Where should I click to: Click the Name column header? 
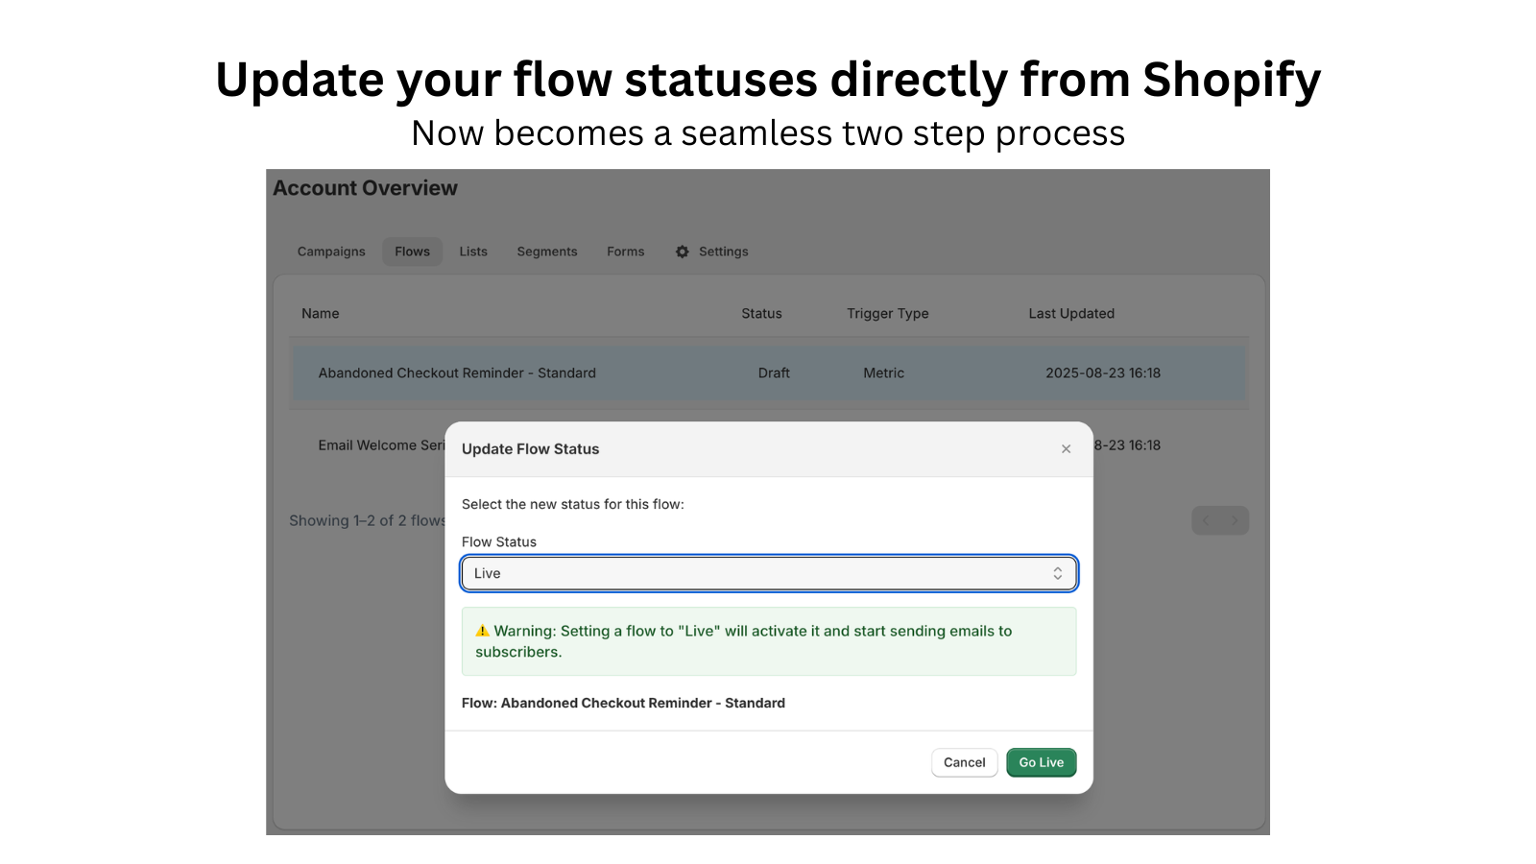321,314
